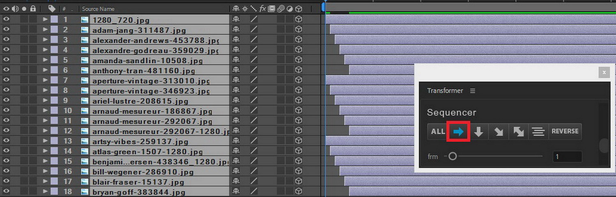Image resolution: width=616 pixels, height=197 pixels.
Task: Expand layer 5 amanda-sandlin-10508.jpg triangle
Action: (46, 60)
